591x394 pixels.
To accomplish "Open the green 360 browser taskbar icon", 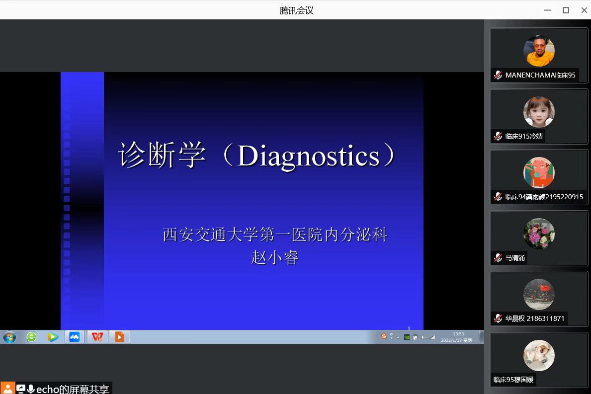I will point(32,337).
